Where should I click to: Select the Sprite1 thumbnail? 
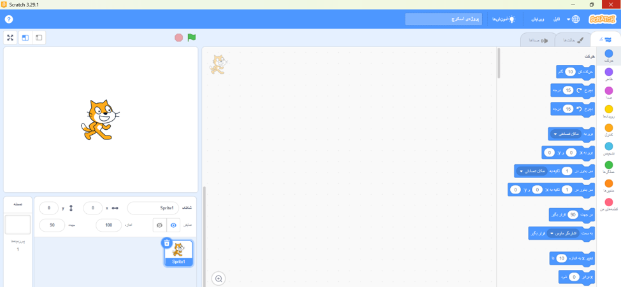click(x=178, y=253)
